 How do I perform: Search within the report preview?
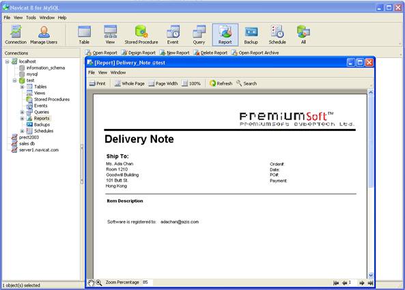coord(247,84)
